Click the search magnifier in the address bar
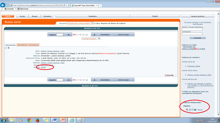 (64, 5)
